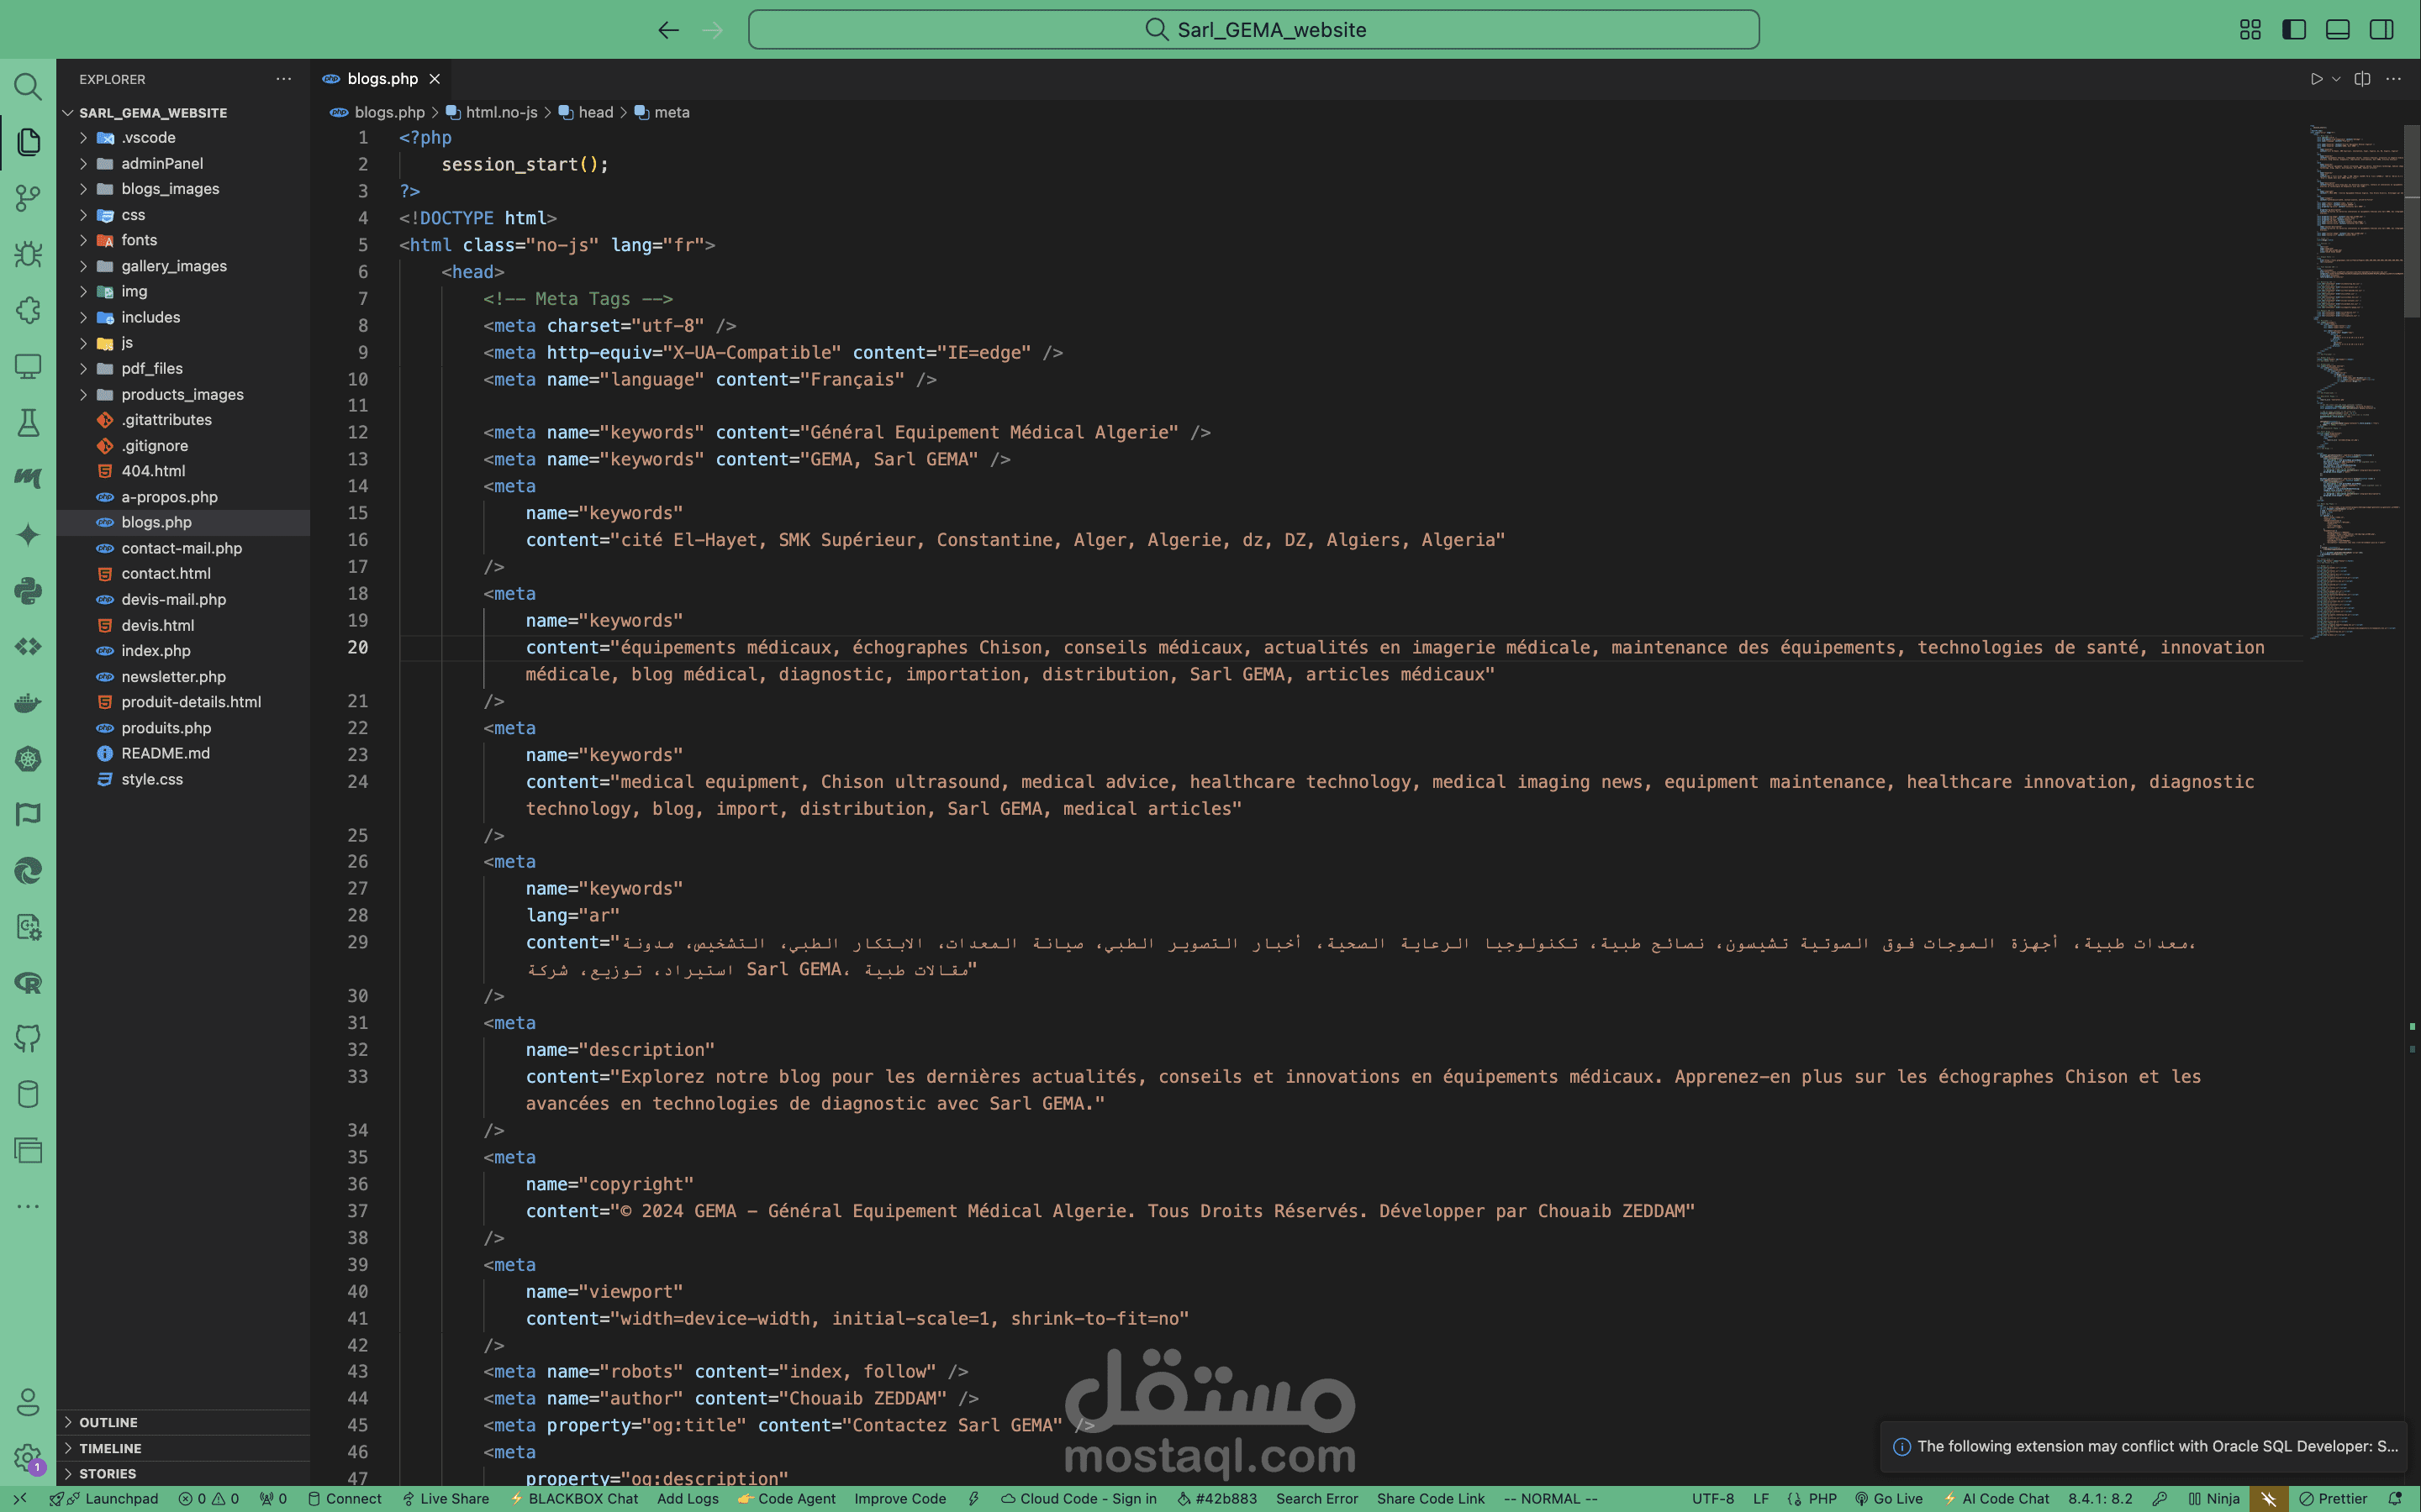The width and height of the screenshot is (2421, 1512).
Task: Click the meta breadcrumb item
Action: point(662,112)
